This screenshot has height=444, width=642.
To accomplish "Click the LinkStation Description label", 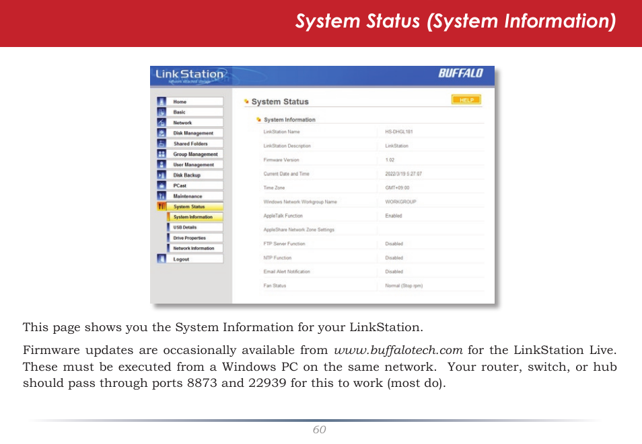I will (x=287, y=146).
